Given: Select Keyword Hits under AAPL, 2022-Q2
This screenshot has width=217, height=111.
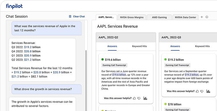Looking at the screenshot, I should click(x=139, y=46).
